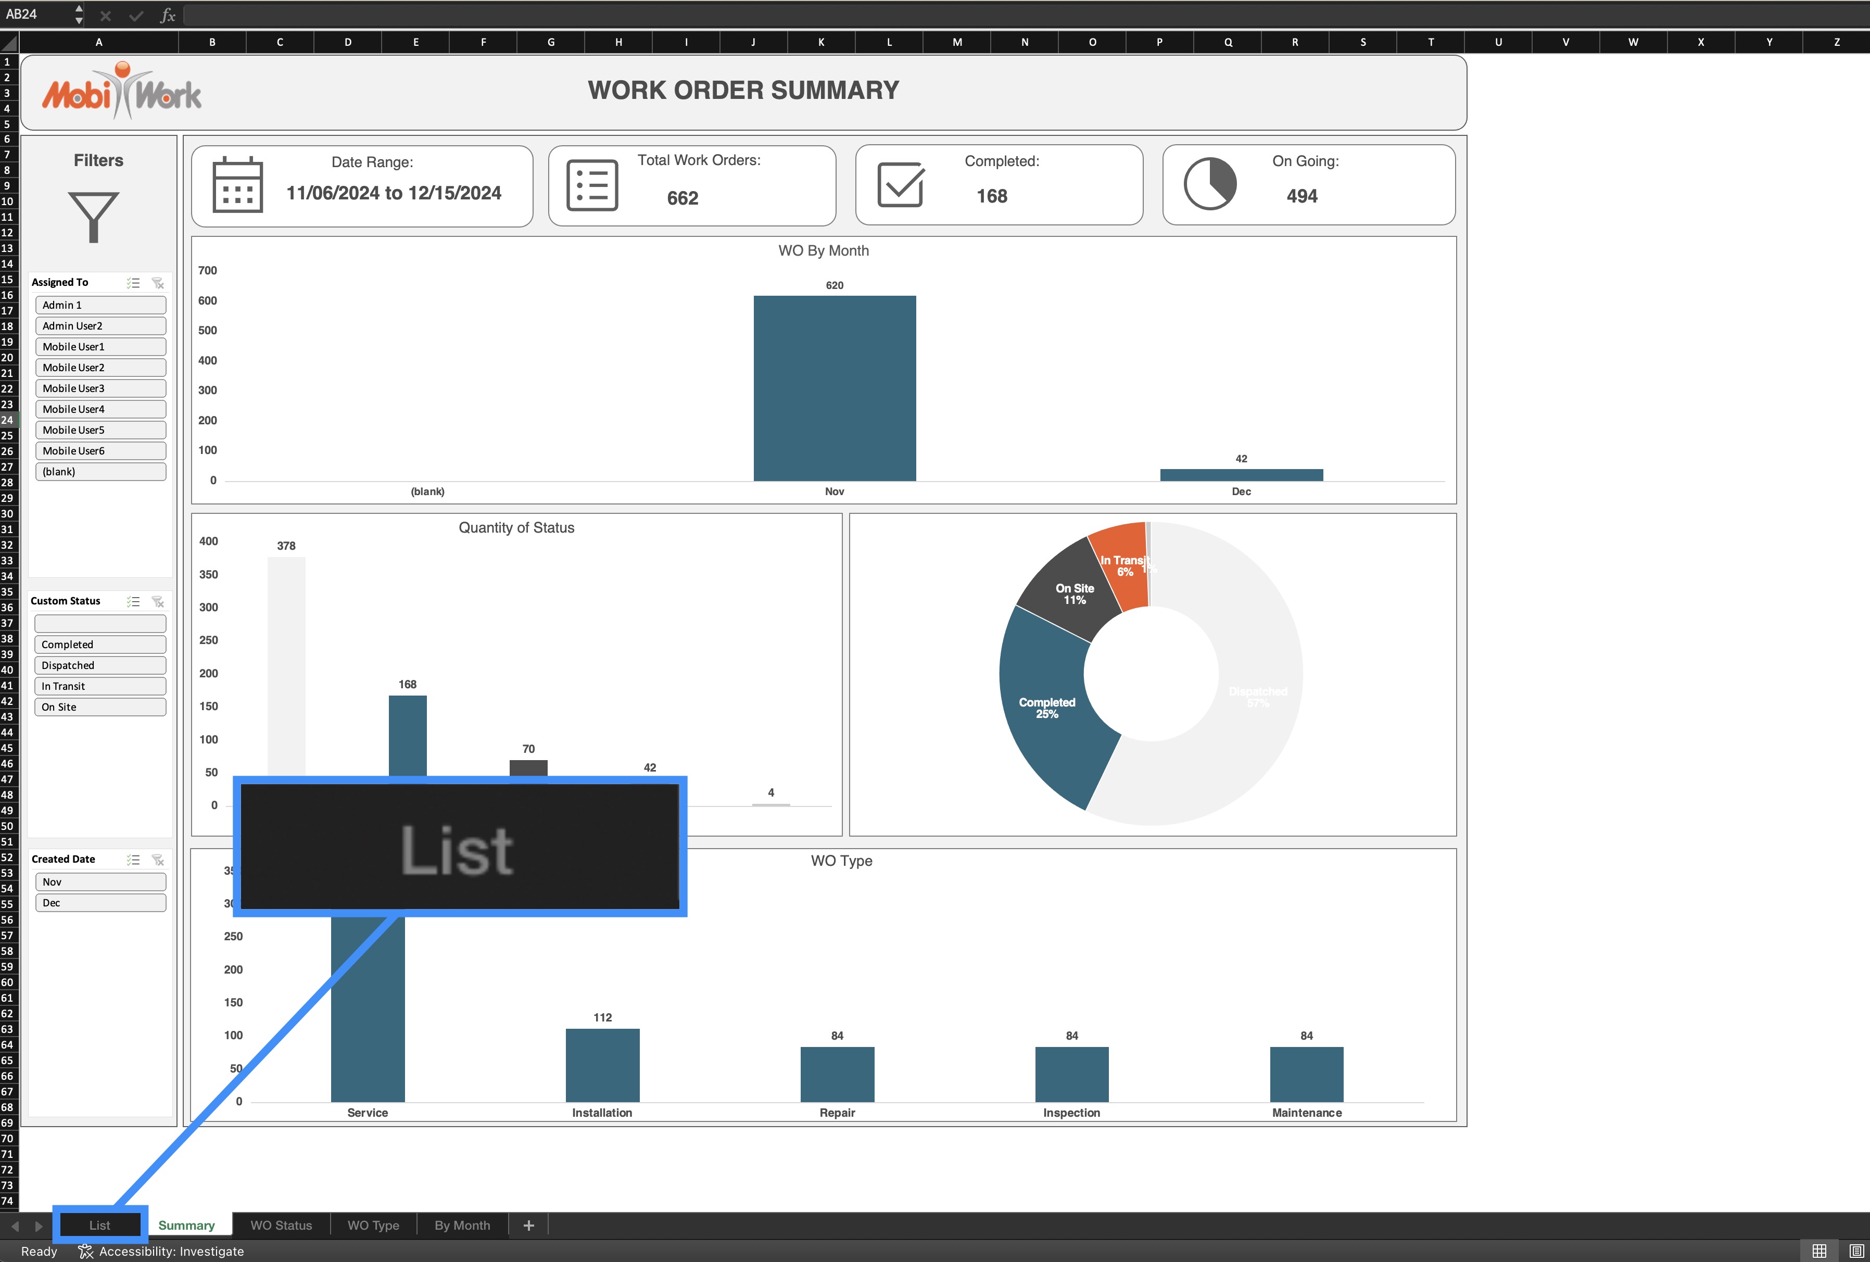Clear filter on Custom Status slicer
The width and height of the screenshot is (1870, 1262).
tap(158, 601)
